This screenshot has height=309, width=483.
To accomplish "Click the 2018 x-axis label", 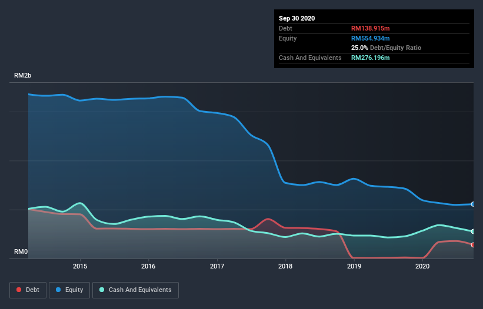I will pos(285,266).
